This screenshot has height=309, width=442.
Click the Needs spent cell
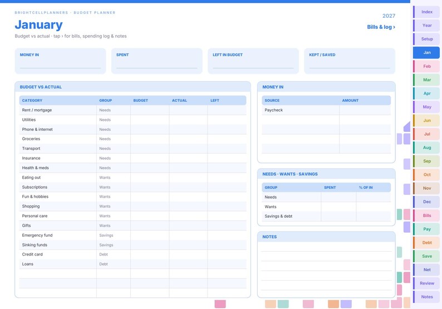(338, 197)
